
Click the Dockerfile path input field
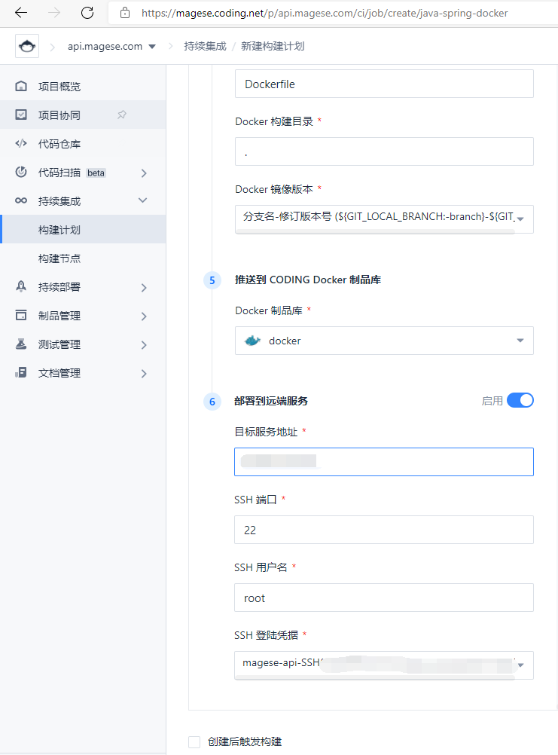point(384,84)
